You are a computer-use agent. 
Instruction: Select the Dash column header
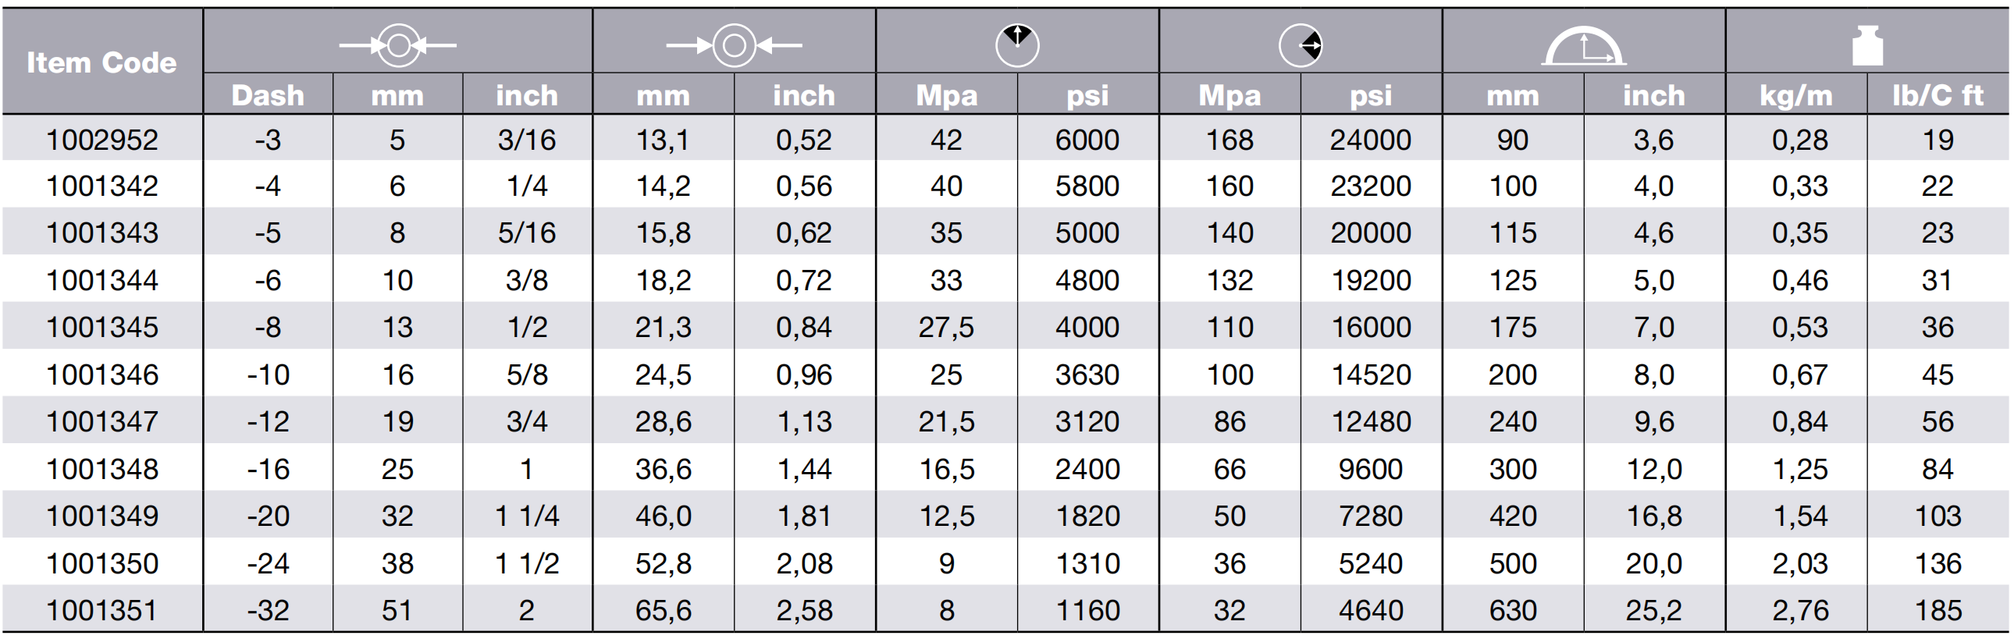268,95
